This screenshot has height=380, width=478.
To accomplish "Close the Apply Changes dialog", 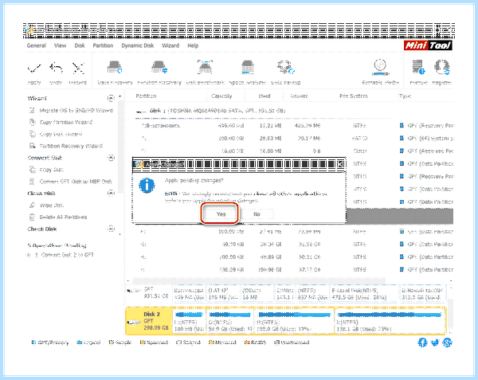I will (340, 164).
